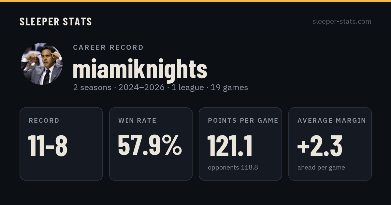
Task: Click the ahead per game subtext
Action: [321, 168]
